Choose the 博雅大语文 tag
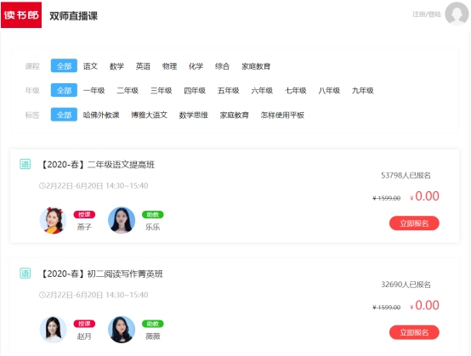Screen dimensions: 471x356 pos(150,115)
